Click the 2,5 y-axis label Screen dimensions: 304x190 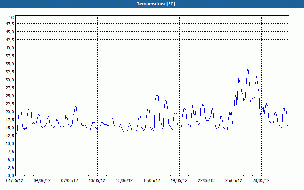pos(11,168)
